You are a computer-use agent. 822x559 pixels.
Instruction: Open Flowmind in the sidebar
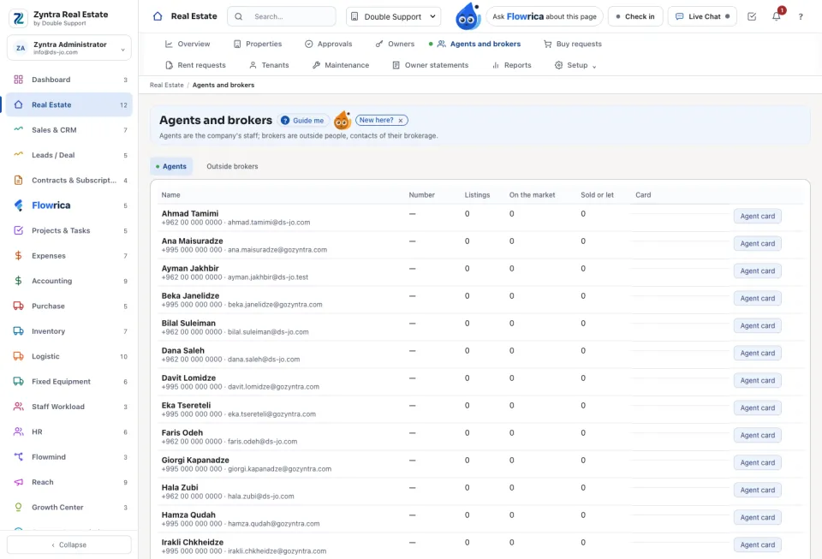69,457
